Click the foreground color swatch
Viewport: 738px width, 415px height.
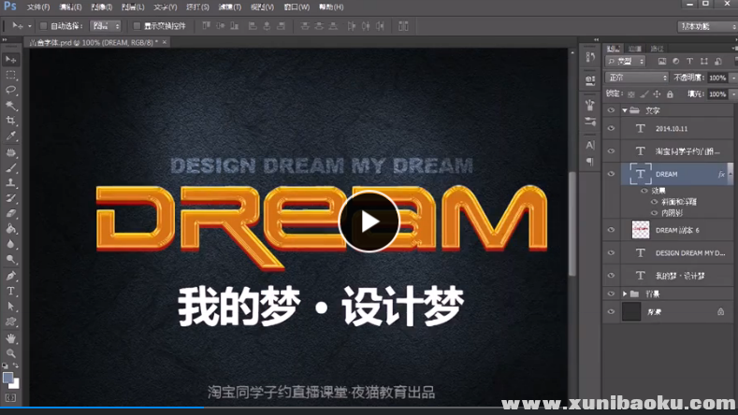tap(8, 378)
